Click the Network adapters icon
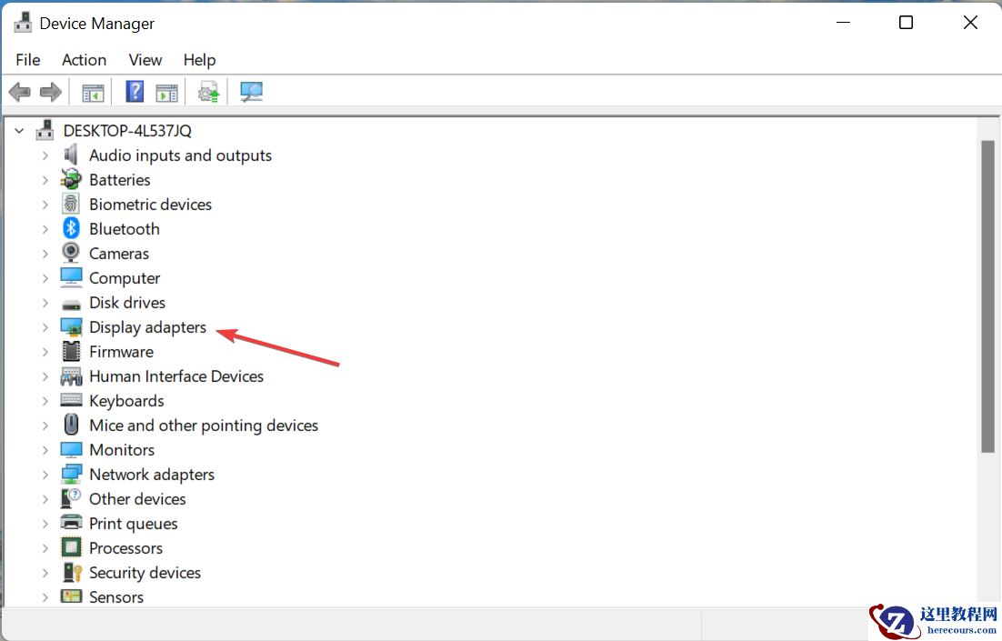1002x641 pixels. point(71,475)
